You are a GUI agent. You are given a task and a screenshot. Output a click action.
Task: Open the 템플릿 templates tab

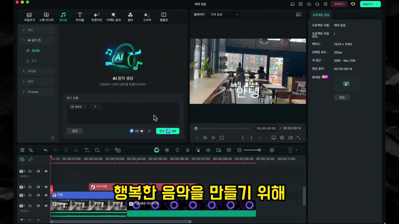click(164, 17)
